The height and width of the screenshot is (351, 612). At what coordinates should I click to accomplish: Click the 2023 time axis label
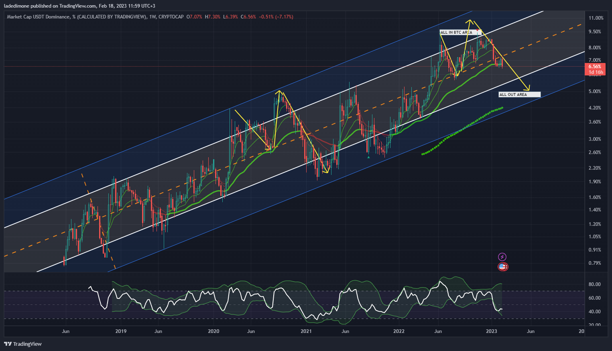(492, 331)
